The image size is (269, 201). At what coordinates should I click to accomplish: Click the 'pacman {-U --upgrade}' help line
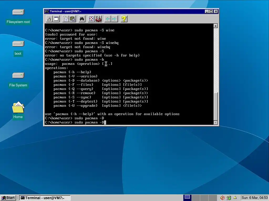coord(98,106)
